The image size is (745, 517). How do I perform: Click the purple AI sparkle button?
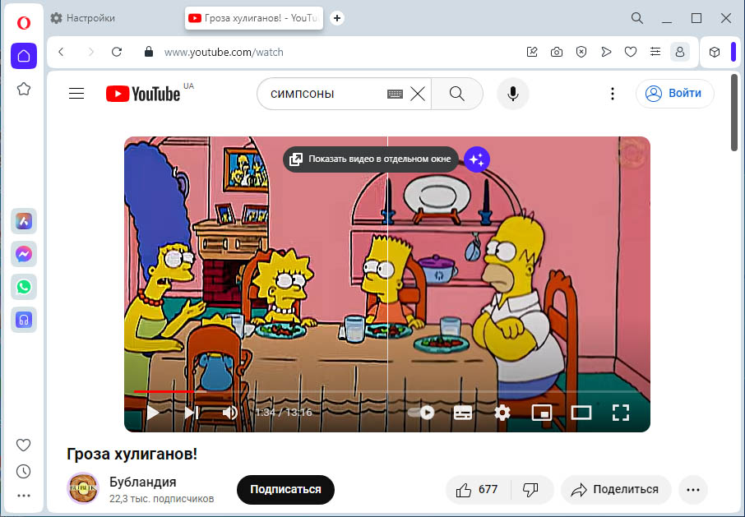pos(477,159)
